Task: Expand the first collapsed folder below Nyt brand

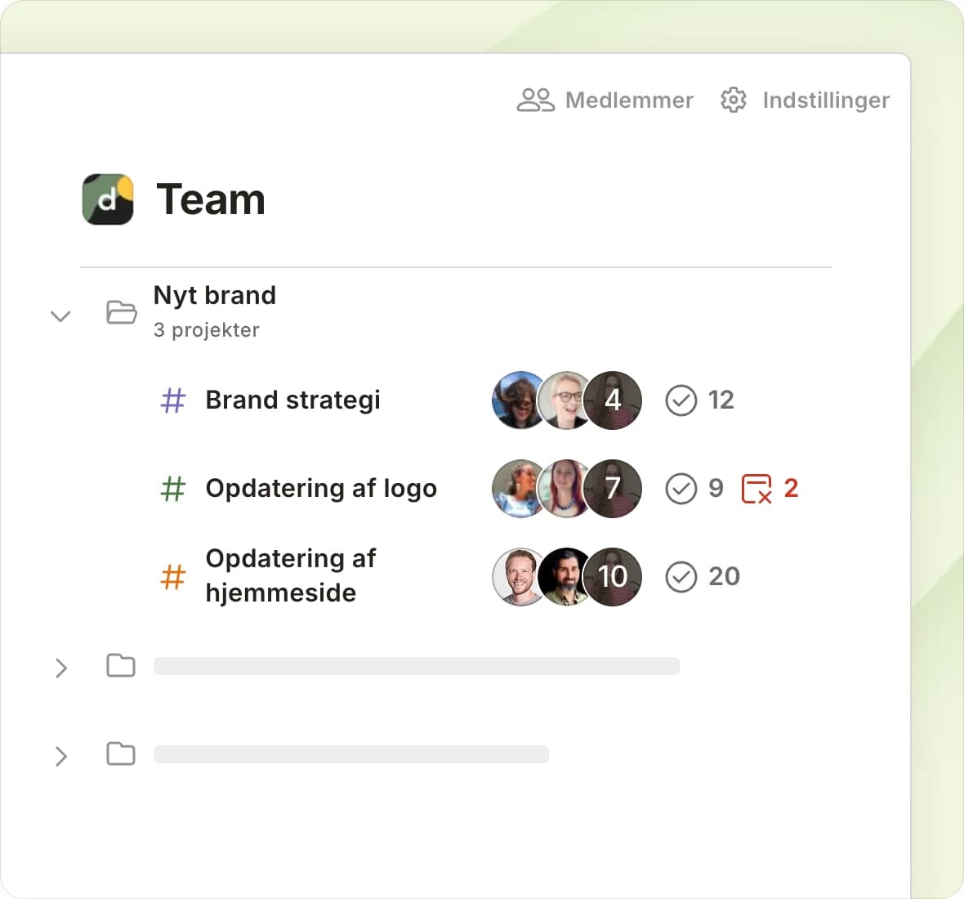Action: pos(60,668)
